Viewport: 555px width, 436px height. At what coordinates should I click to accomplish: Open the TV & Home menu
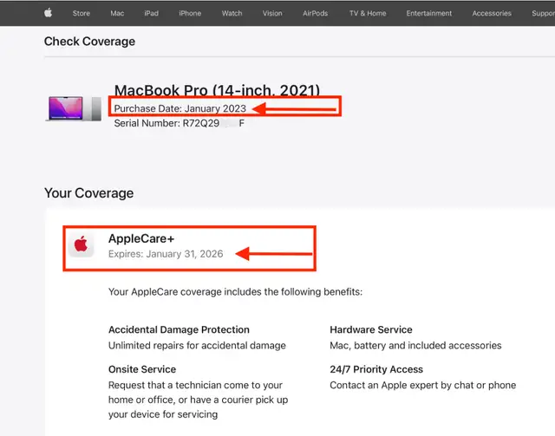368,13
